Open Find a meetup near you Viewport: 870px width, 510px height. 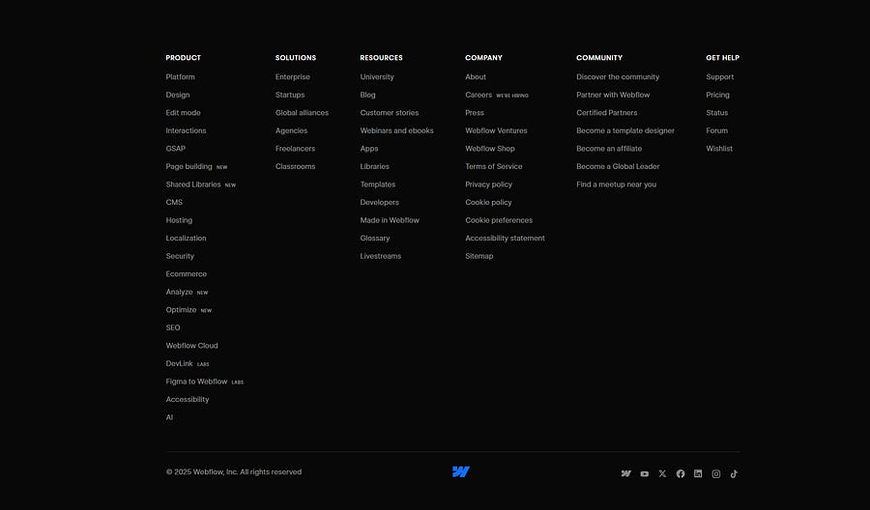[x=617, y=184]
